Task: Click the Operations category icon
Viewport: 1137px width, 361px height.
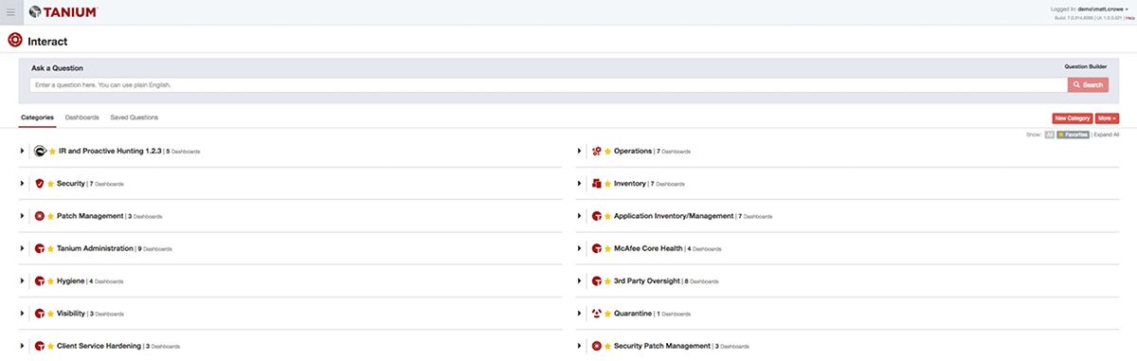Action: [x=597, y=151]
